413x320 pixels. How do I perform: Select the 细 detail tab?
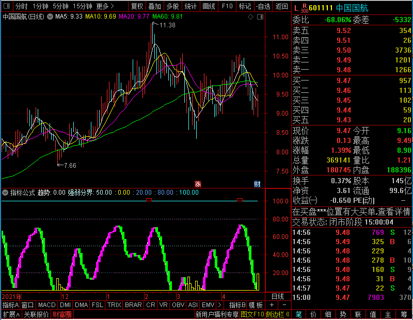(328, 314)
